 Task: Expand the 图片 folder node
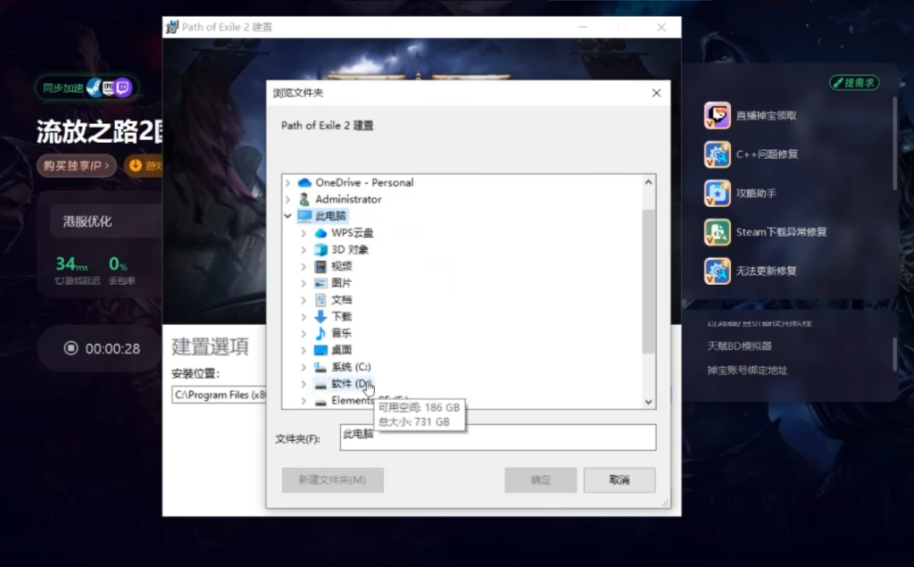[303, 283]
